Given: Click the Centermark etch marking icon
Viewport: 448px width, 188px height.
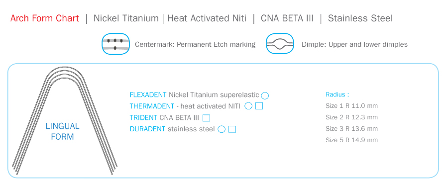Looking at the screenshot, I should [115, 44].
